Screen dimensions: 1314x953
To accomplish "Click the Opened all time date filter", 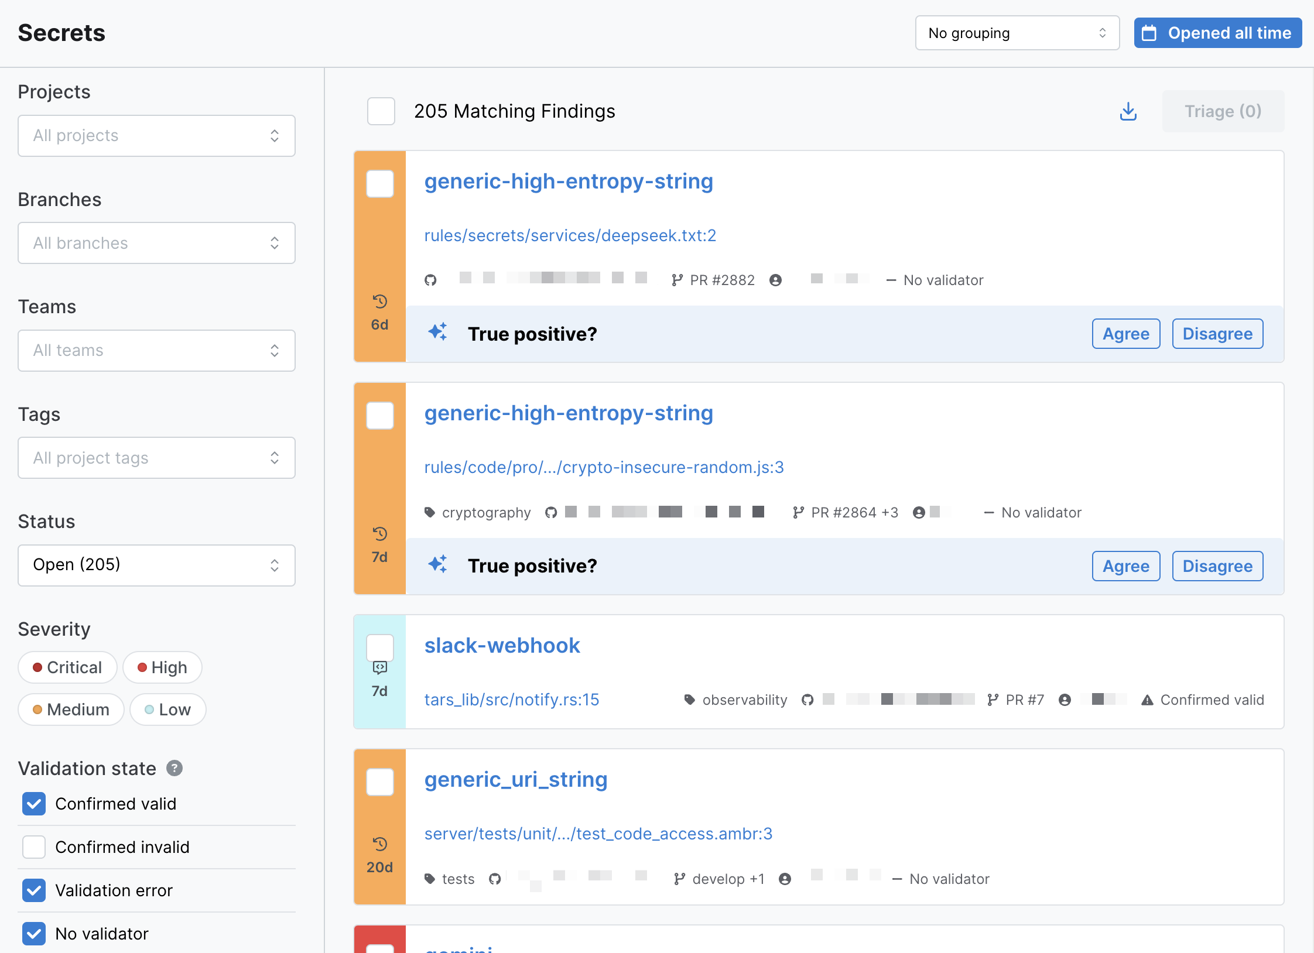I will (x=1217, y=33).
